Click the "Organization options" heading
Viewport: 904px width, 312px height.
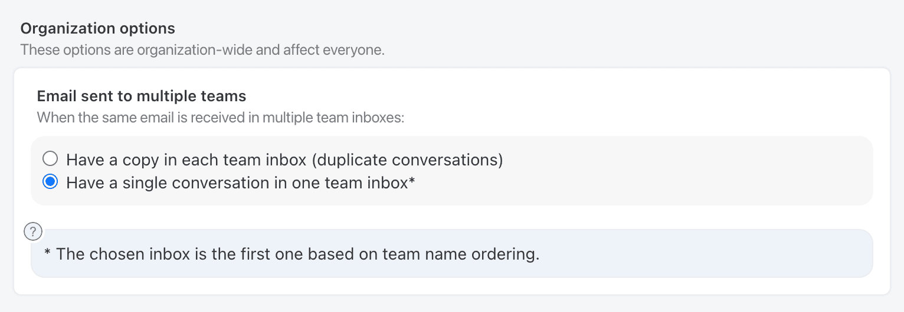click(98, 28)
